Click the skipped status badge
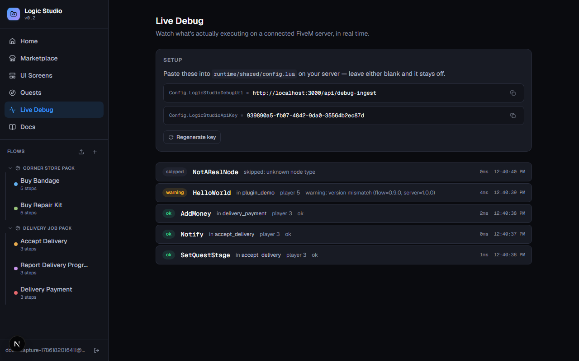Image resolution: width=579 pixels, height=361 pixels. 175,172
